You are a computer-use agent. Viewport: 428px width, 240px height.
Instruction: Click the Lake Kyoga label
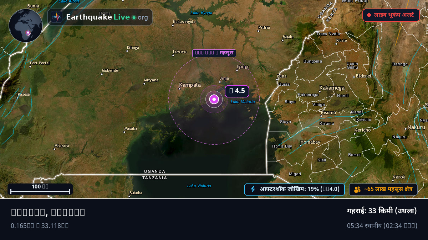click(x=202, y=13)
